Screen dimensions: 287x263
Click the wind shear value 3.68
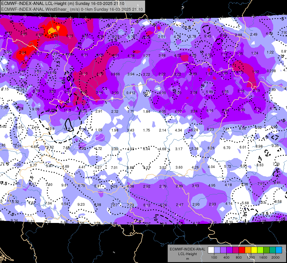pos(162,56)
